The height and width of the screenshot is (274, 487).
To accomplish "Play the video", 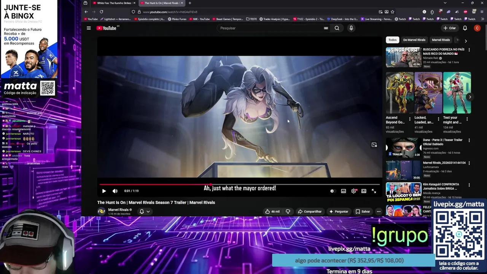I will pyautogui.click(x=104, y=191).
